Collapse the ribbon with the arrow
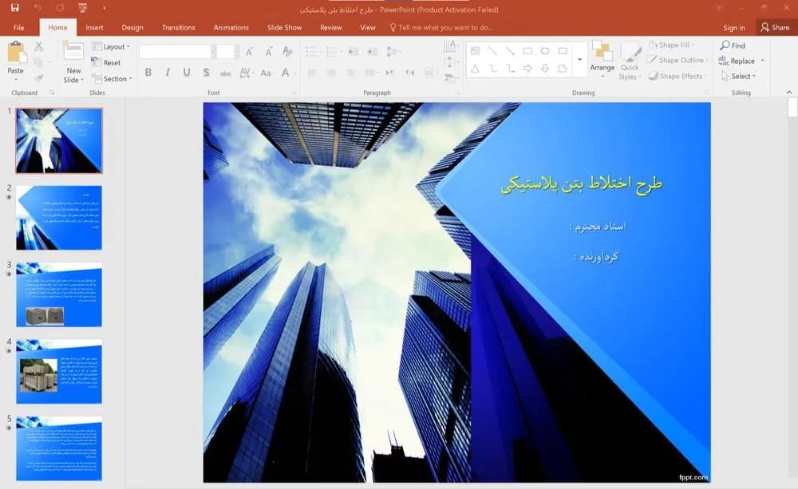798x489 pixels. (x=789, y=92)
